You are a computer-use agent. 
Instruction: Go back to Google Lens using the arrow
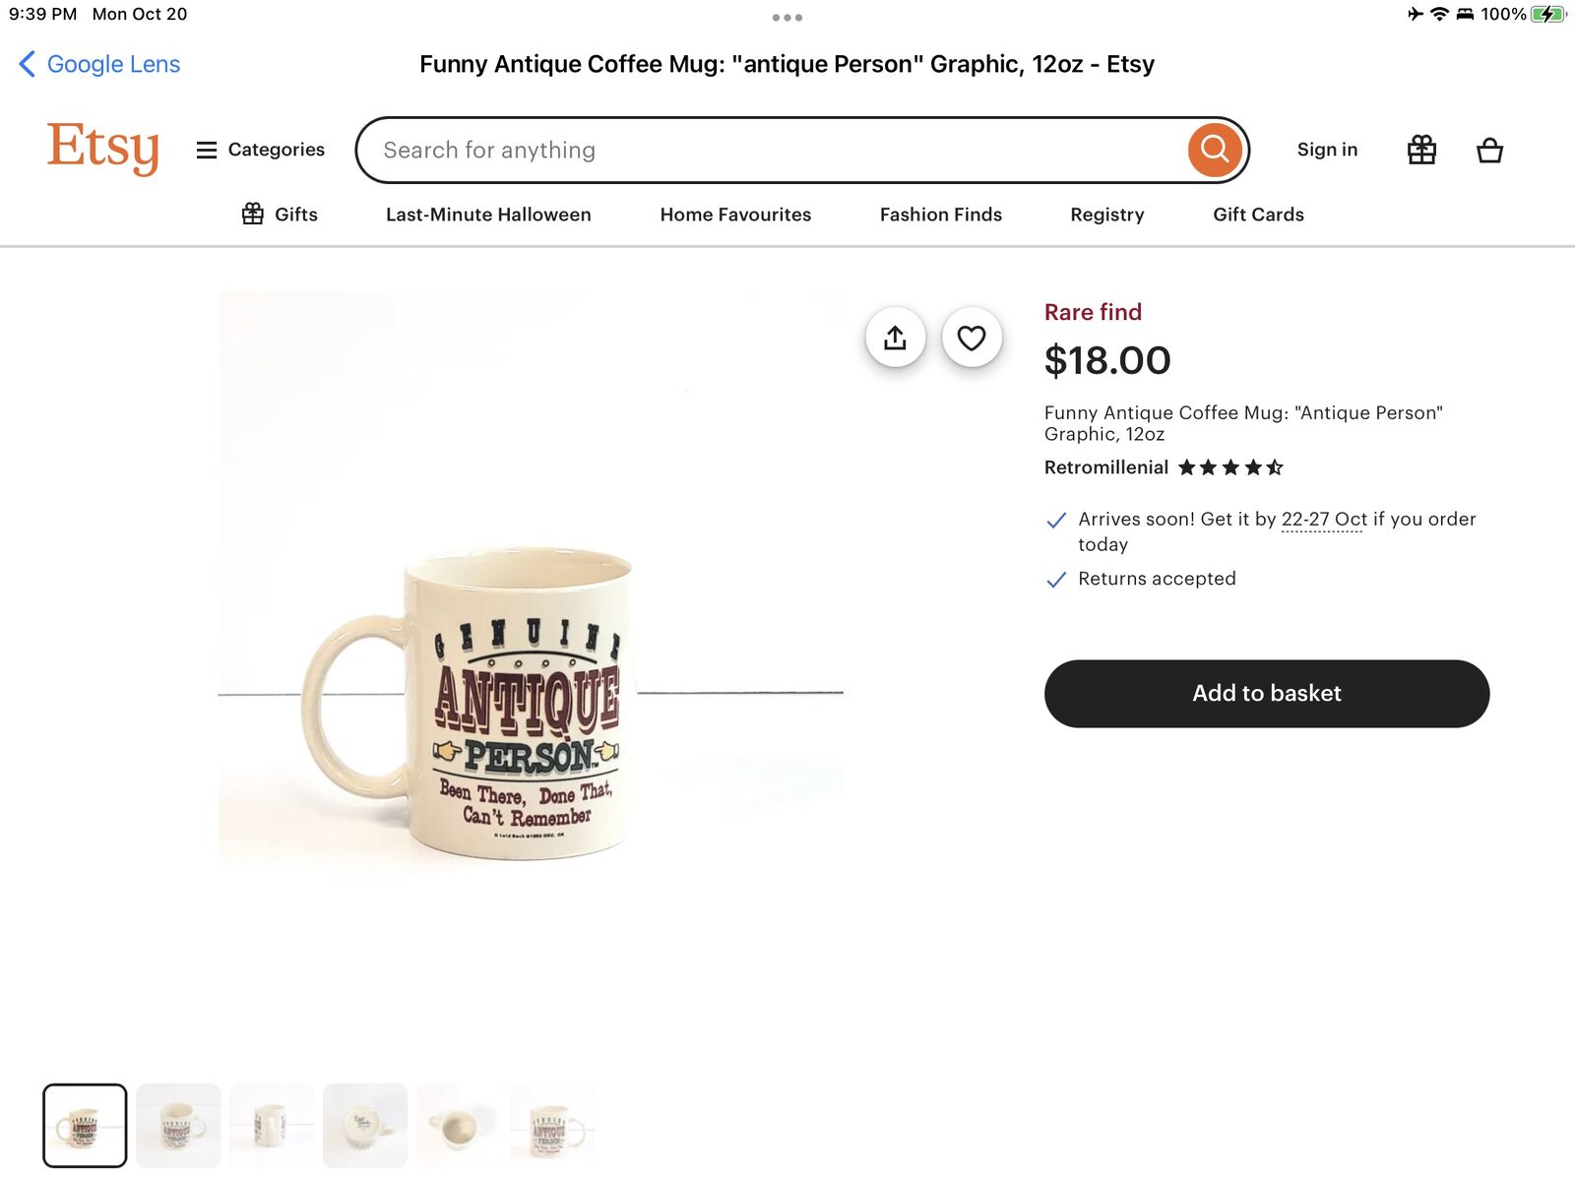(x=28, y=64)
